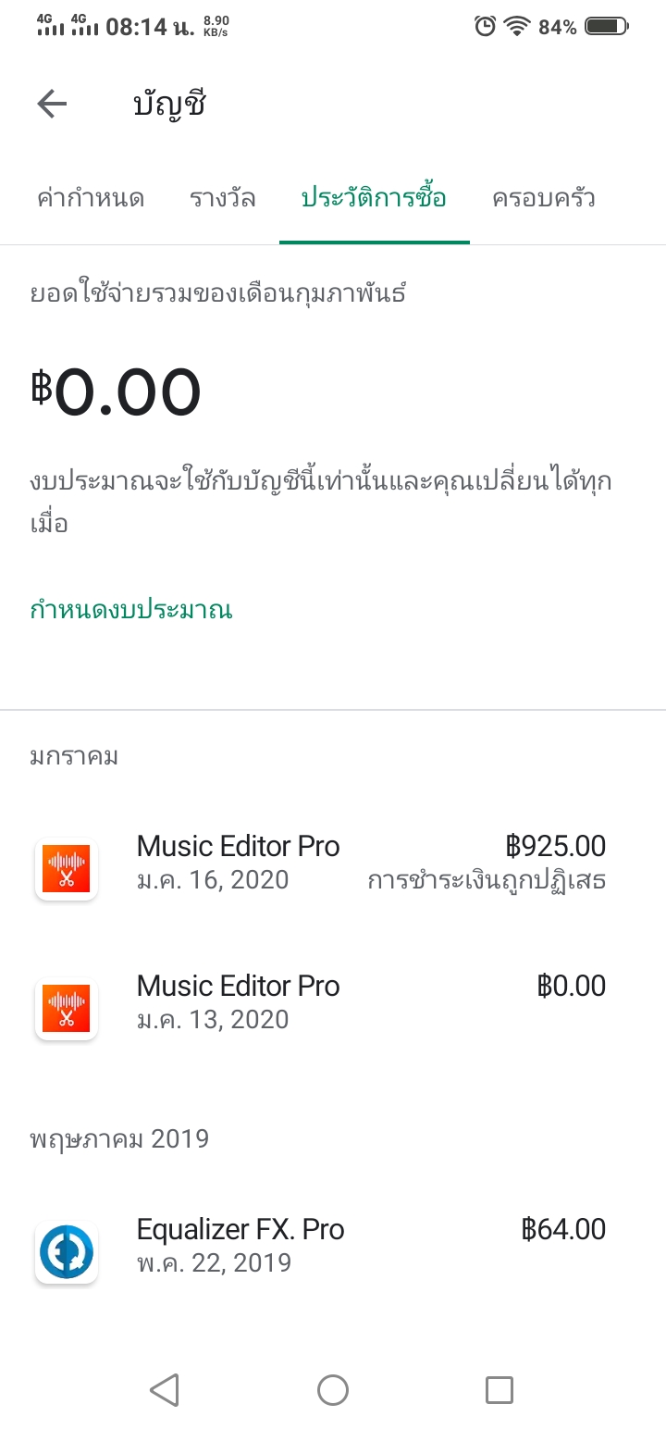The image size is (666, 1429).
Task: Open the Equalizer FX. Pro ฿64.00 purchase
Action: [x=333, y=1246]
